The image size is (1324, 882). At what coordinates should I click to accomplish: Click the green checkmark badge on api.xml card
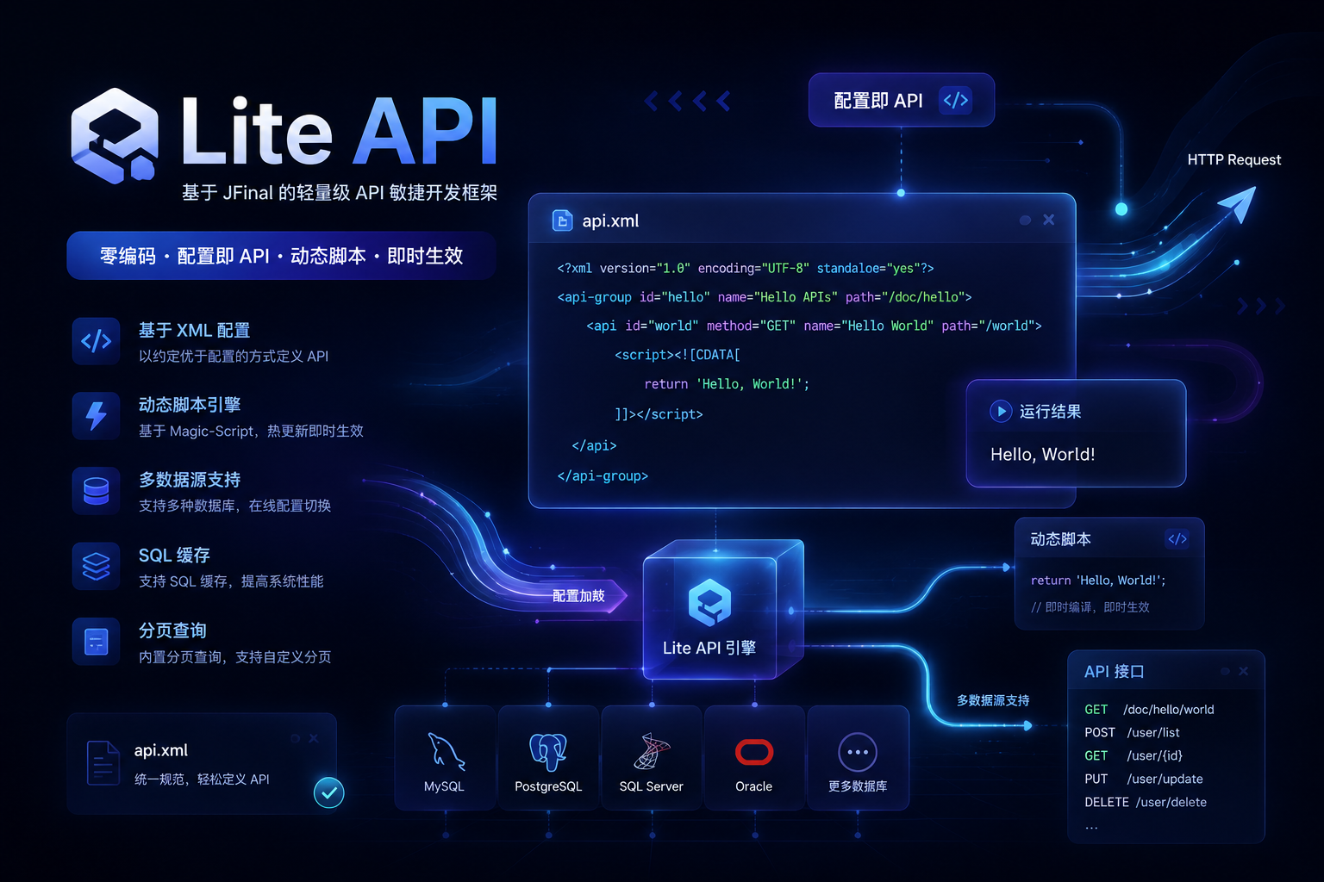pos(328,792)
